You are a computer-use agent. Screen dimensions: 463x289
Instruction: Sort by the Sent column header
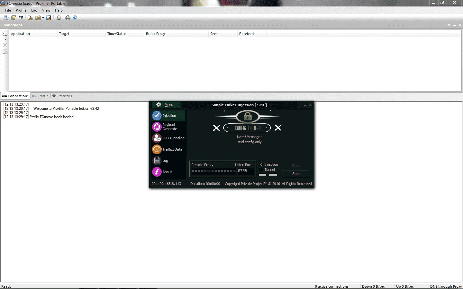click(x=223, y=34)
